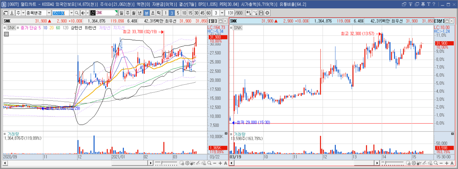Image resolution: width=458 pixels, height=169 pixels.
Task: Click the speaker sound icon in toolbar
Action: coord(83,13)
